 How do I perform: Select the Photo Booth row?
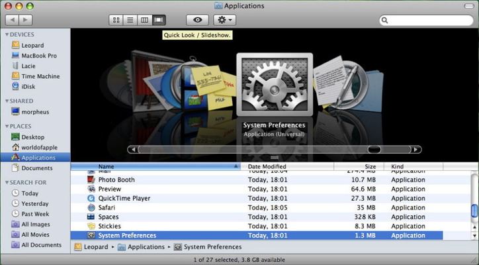(x=257, y=180)
